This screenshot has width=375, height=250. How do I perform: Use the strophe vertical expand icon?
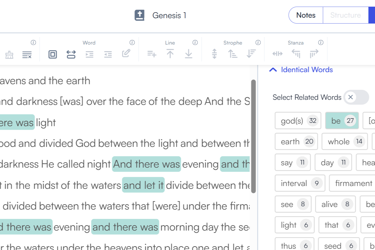[x=214, y=54]
